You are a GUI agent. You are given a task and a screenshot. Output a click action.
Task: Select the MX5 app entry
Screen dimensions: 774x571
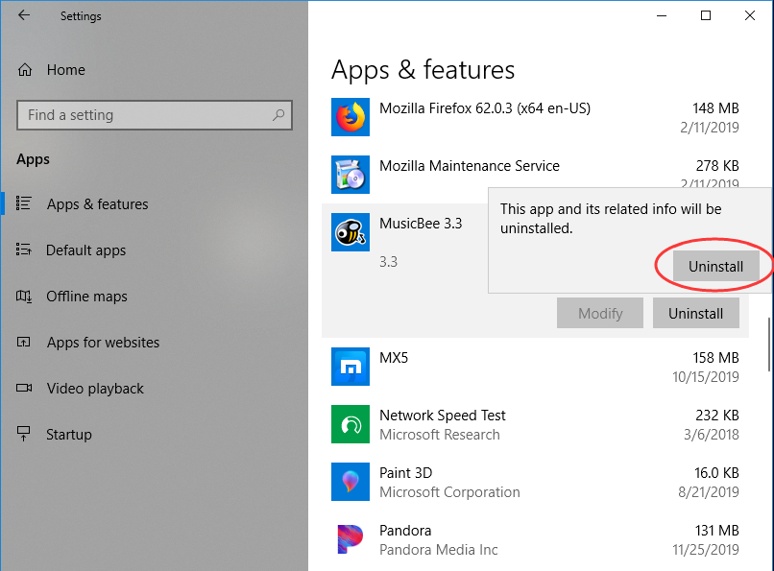535,367
